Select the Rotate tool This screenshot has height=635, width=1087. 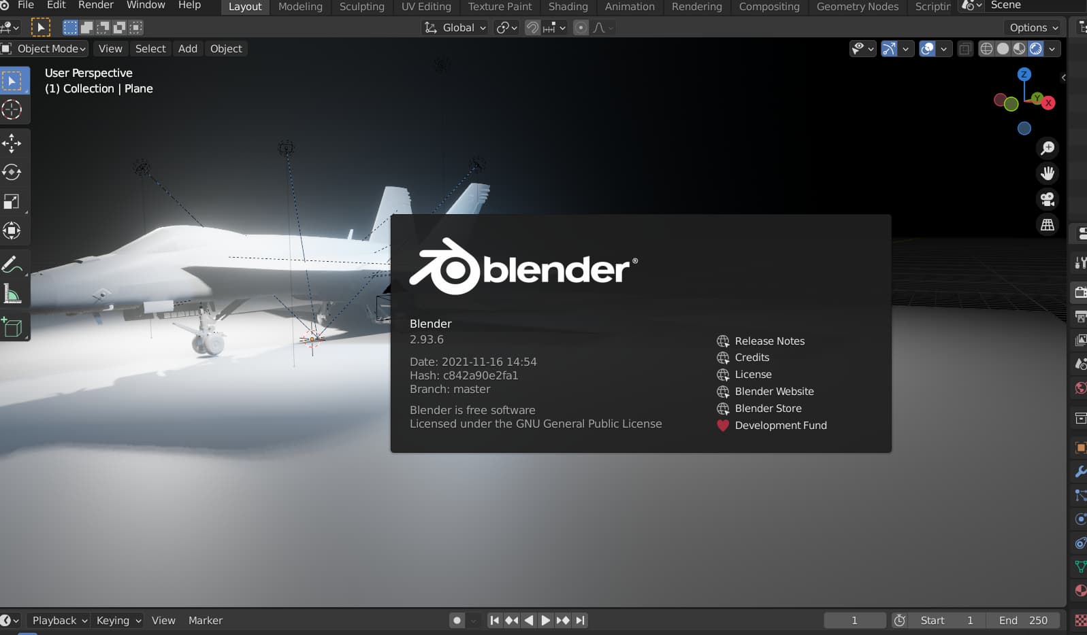(12, 172)
